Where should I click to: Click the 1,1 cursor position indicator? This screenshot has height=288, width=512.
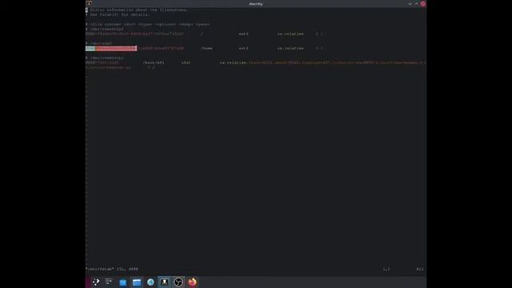[386, 269]
